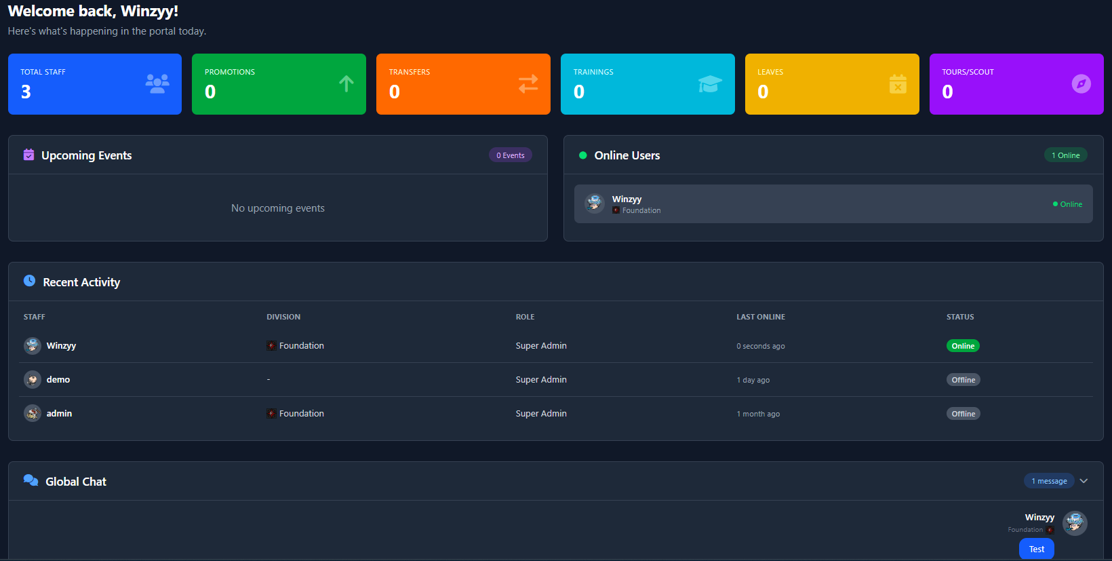Open the Tours/Scout card

[1016, 84]
